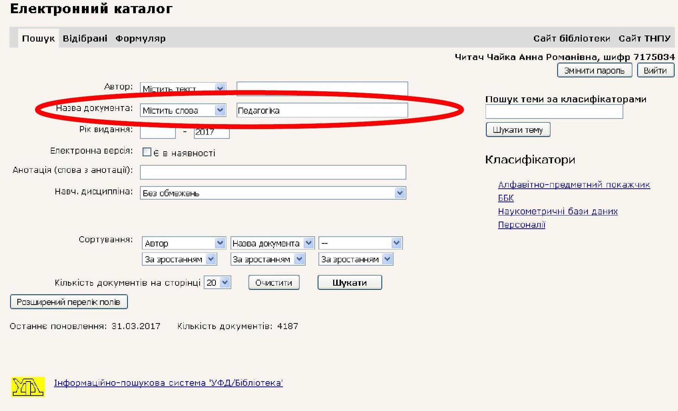The image size is (678, 411).
Task: Click the Автор text input field
Action: 322,89
